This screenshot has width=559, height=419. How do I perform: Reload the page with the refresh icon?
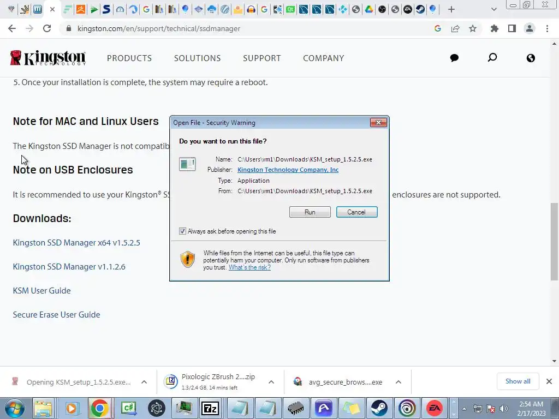pyautogui.click(x=47, y=28)
